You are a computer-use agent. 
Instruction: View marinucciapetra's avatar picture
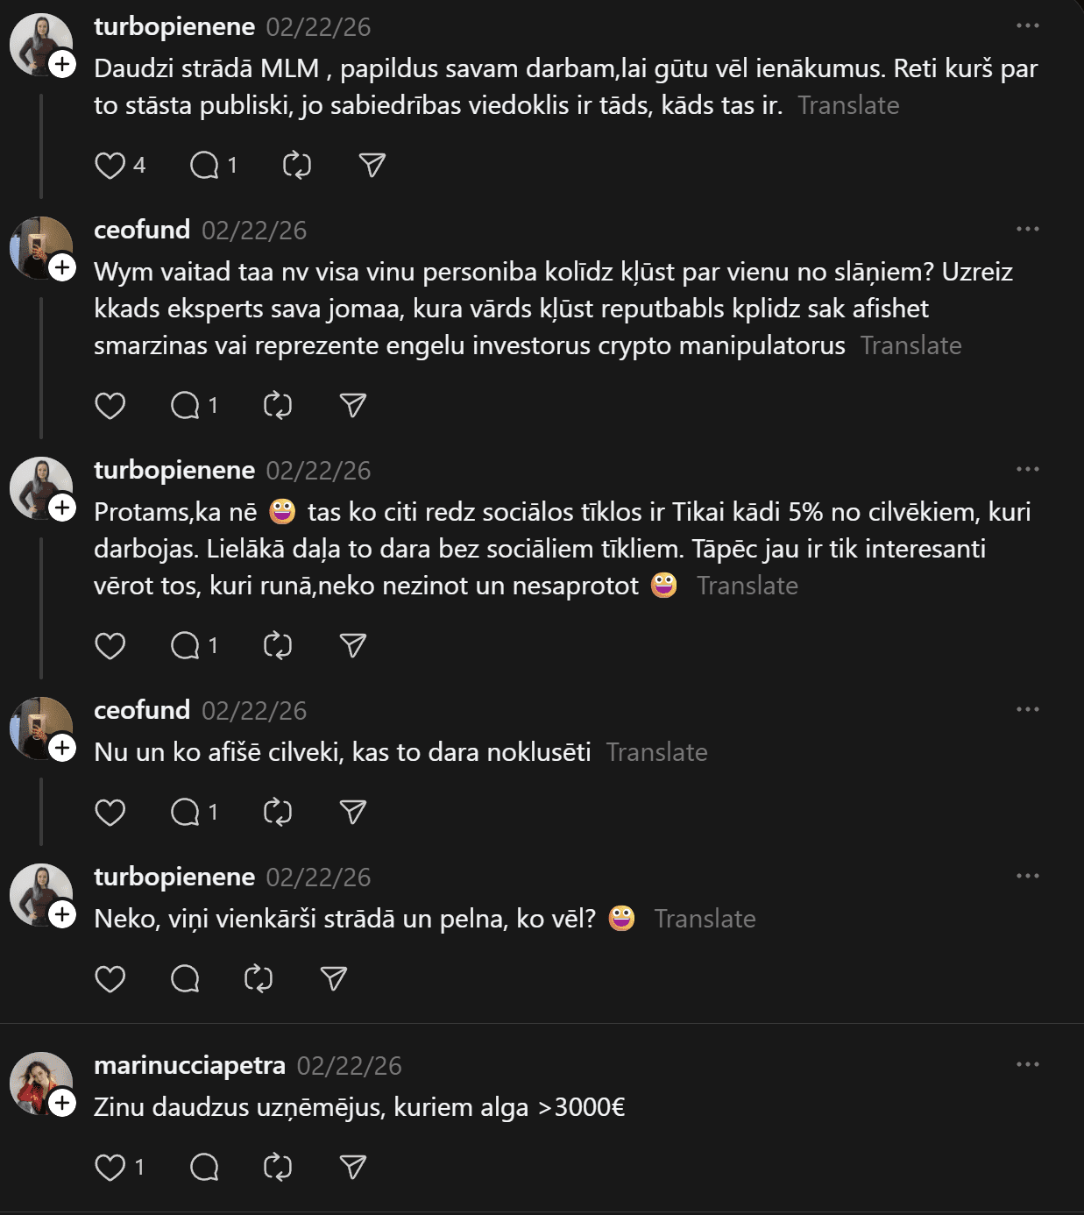(x=39, y=1081)
